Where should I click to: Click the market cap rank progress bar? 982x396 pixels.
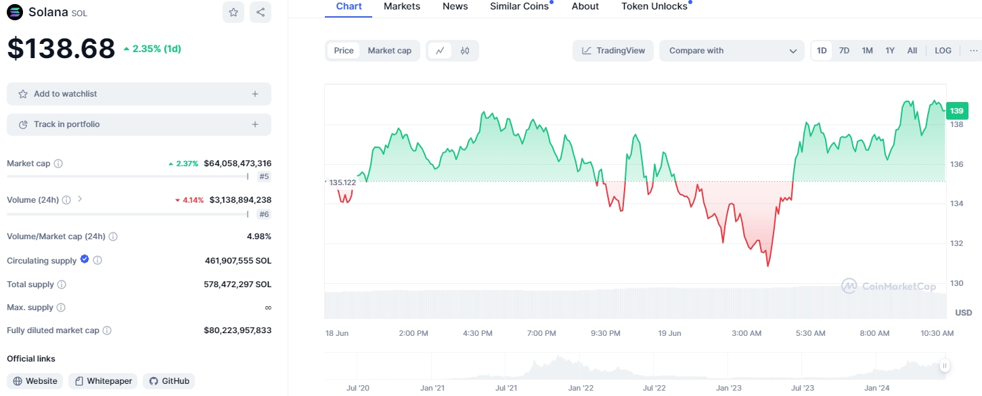click(x=128, y=176)
